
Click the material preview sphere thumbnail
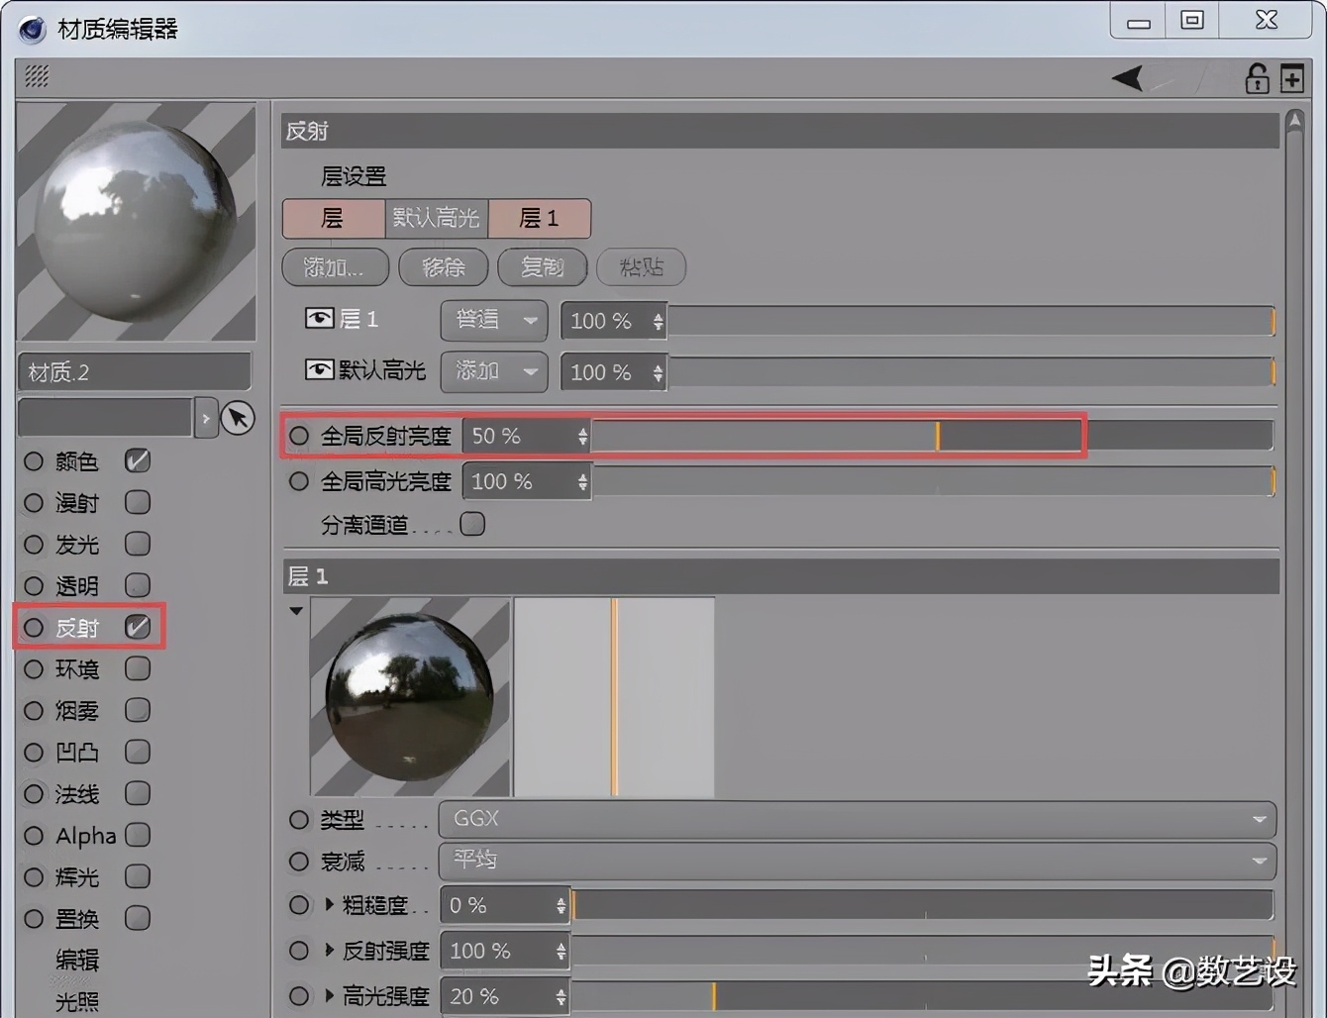136,220
